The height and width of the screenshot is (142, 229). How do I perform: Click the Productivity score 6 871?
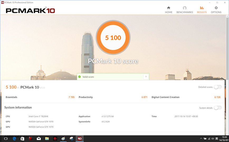click(x=144, y=97)
